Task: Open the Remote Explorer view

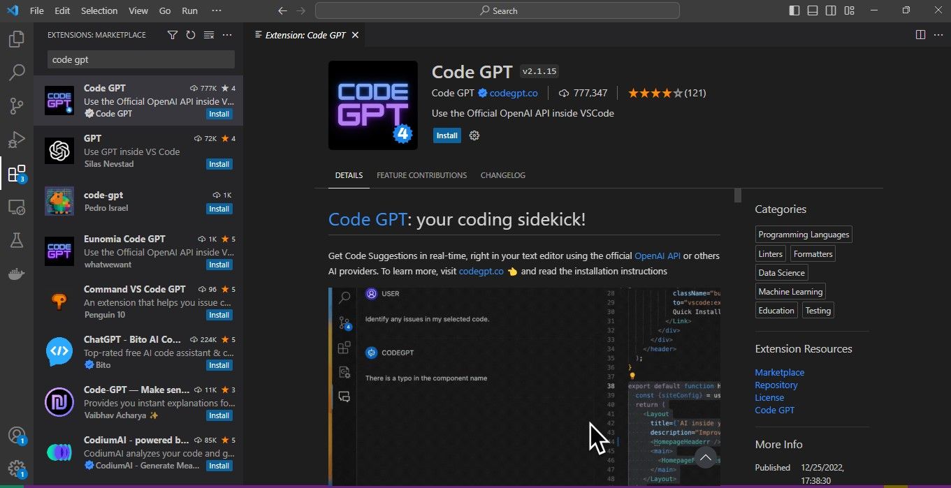Action: 16,207
